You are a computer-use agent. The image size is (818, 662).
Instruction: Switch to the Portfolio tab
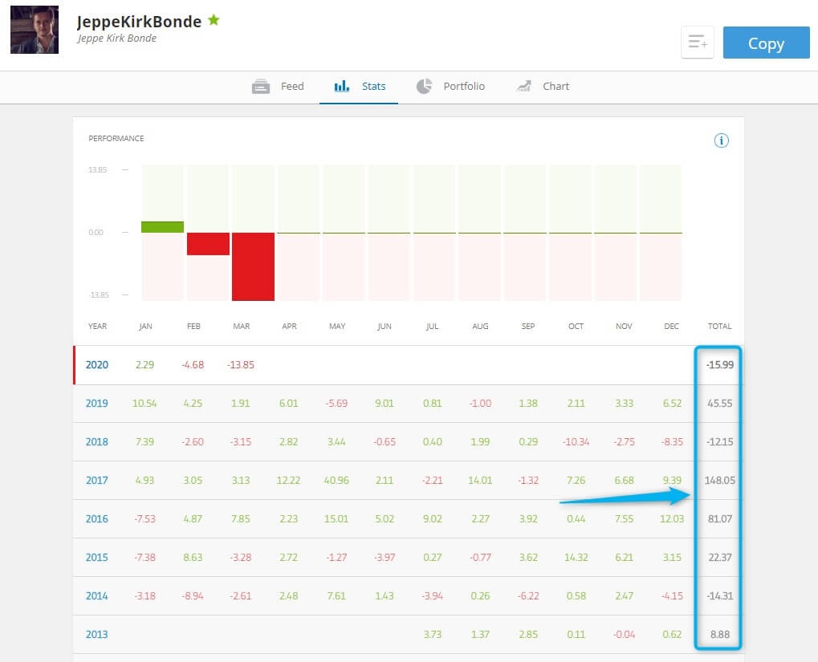point(463,87)
